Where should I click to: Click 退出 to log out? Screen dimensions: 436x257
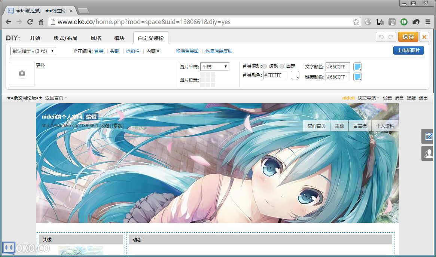[x=423, y=98]
